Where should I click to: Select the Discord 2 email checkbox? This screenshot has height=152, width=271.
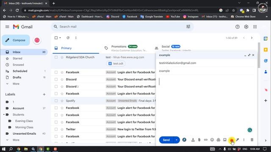[56, 87]
